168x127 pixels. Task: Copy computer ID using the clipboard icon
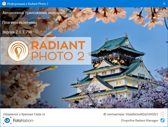click(162, 114)
